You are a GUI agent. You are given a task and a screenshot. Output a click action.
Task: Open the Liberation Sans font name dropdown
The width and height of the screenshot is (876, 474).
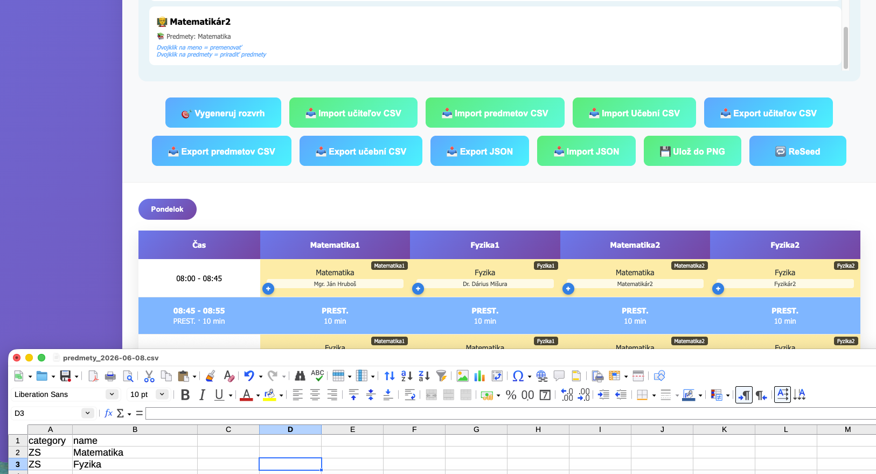click(112, 394)
